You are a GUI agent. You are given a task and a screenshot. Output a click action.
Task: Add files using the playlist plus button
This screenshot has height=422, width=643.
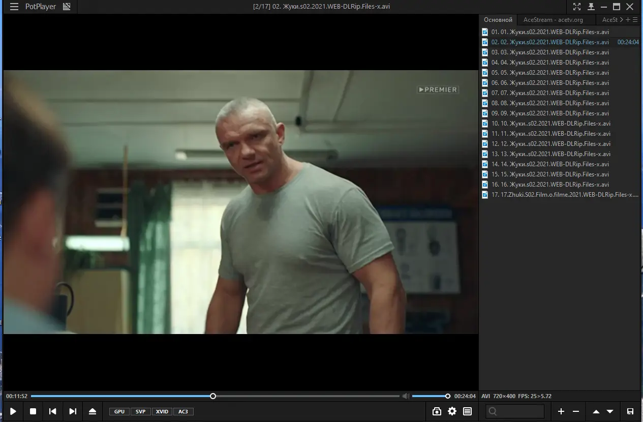561,411
